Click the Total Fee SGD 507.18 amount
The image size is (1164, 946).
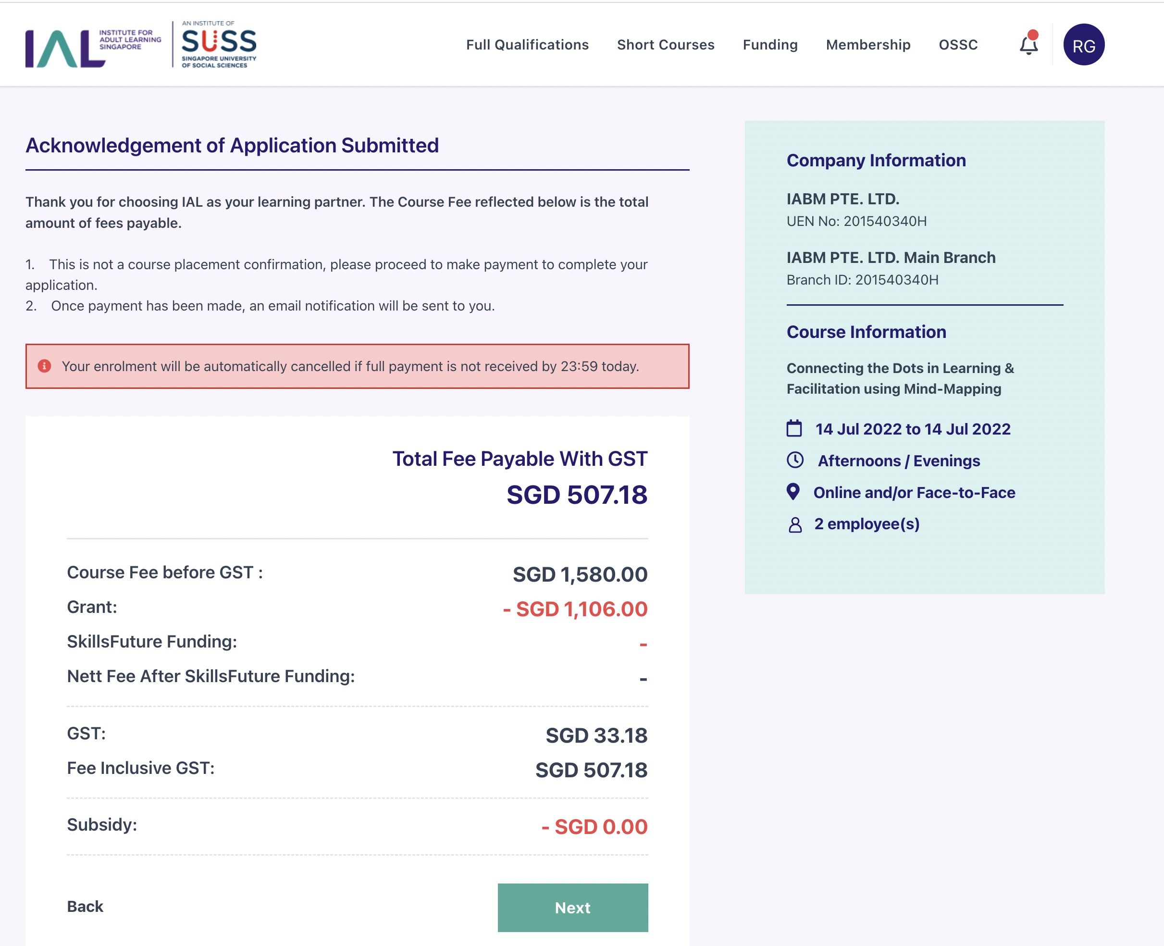[577, 495]
